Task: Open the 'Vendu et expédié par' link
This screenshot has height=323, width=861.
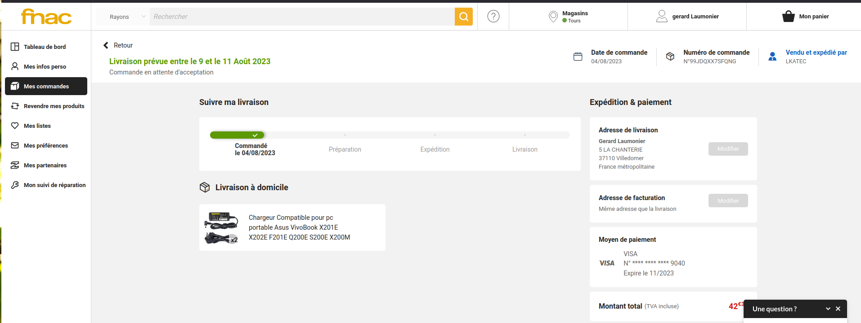Action: (816, 52)
